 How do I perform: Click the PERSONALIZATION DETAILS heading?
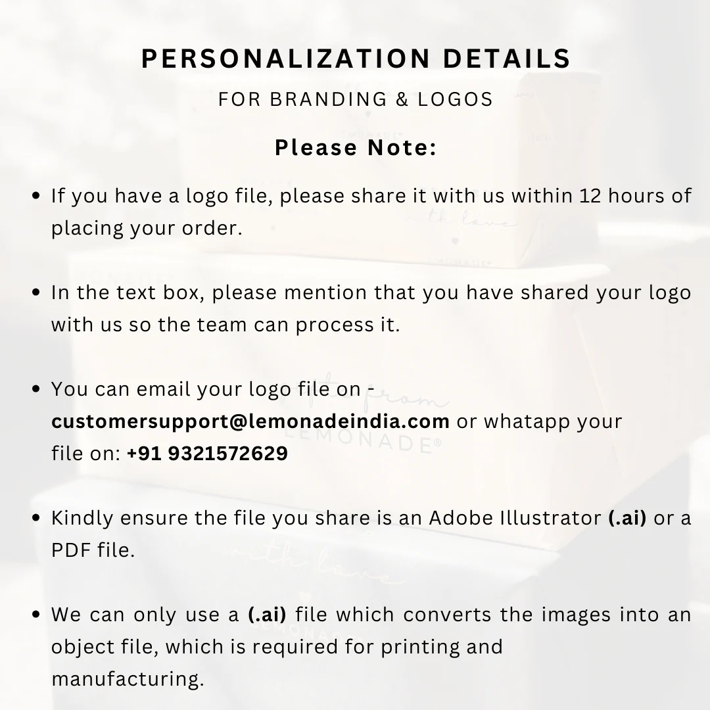[356, 59]
